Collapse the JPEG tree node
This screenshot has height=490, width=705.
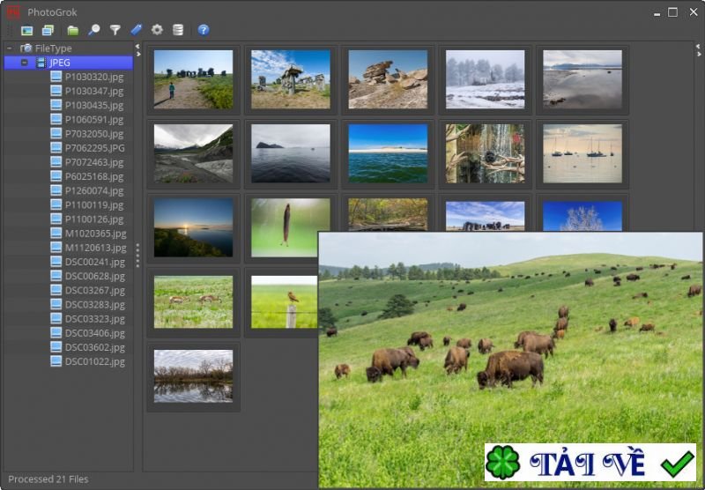(24, 63)
